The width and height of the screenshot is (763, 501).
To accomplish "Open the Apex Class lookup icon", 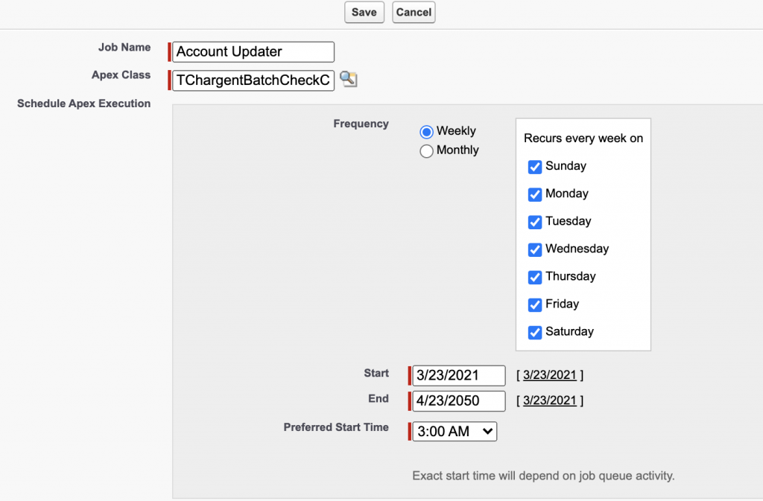I will (349, 79).
